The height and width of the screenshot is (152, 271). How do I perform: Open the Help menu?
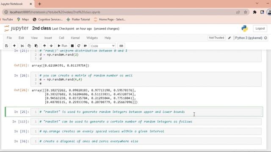(108, 38)
